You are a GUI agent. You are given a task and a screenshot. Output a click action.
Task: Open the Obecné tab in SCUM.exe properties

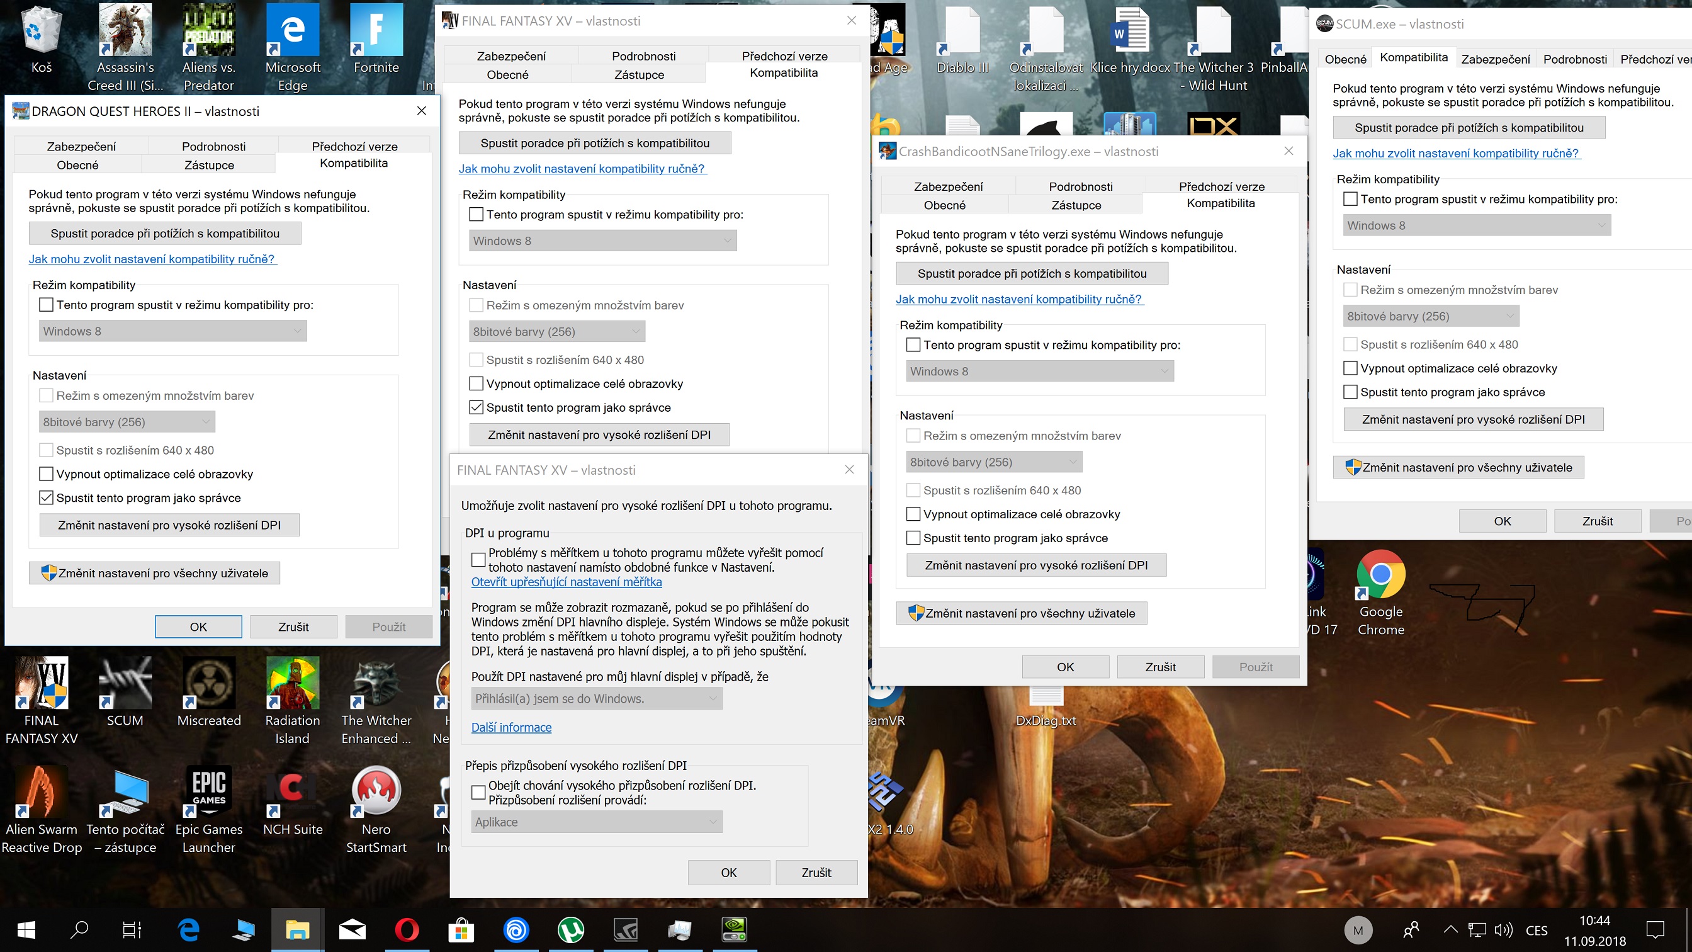(x=1345, y=59)
